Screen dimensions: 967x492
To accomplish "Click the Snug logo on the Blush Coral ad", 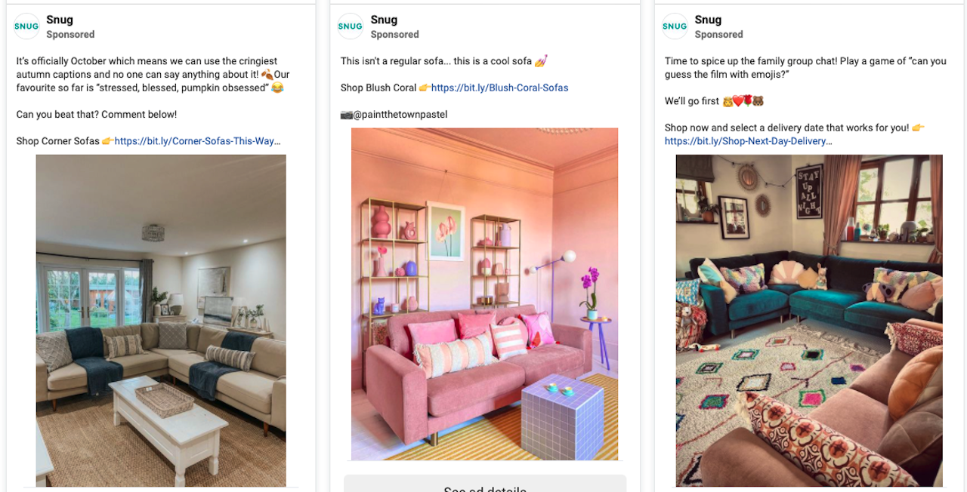I will (351, 26).
